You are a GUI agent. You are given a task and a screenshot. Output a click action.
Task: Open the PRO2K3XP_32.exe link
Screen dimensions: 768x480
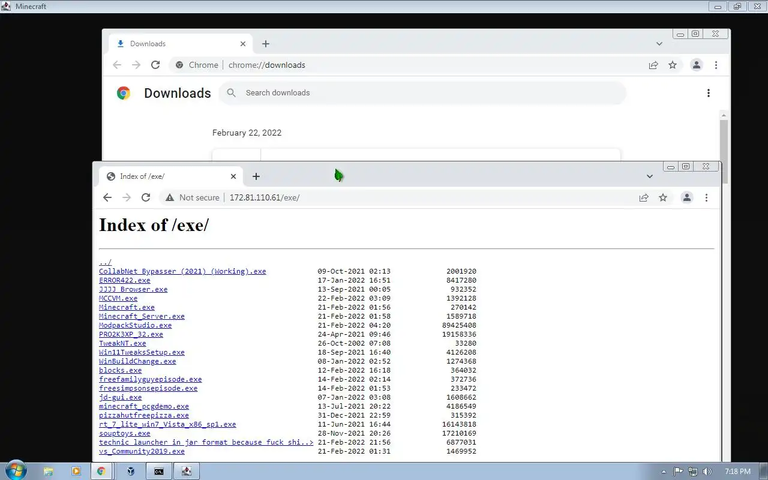point(131,334)
